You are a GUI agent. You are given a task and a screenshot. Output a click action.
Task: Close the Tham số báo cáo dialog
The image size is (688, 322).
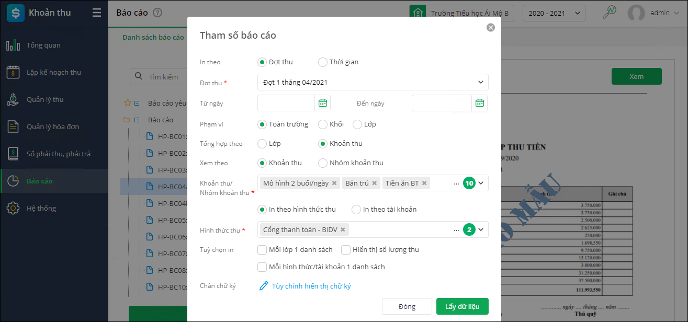coord(491,27)
